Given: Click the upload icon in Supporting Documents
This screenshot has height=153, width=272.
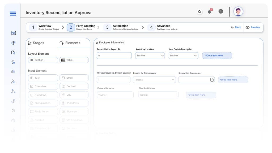Looking at the screenshot, I should pos(212,80).
